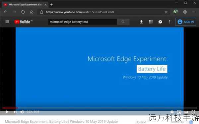
Task: Click the YouTube search magnifier button
Action: click(123, 22)
